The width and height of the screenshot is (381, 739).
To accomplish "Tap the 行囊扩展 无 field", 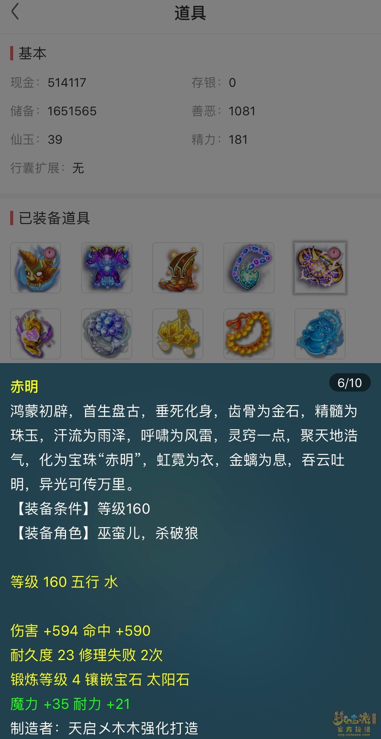I will pos(47,168).
